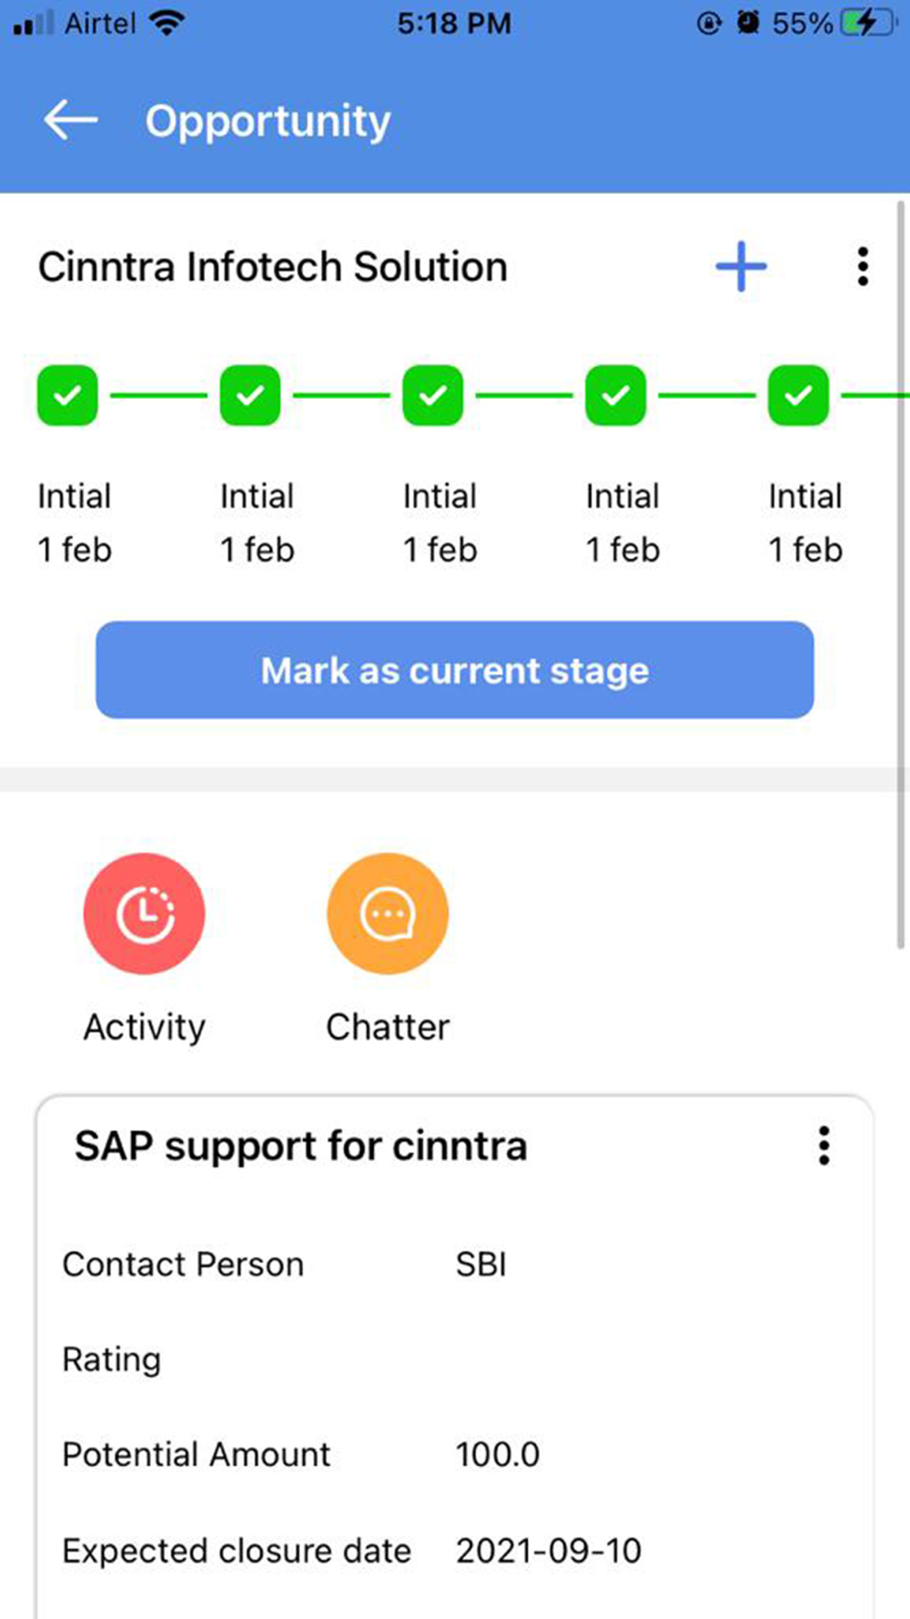The height and width of the screenshot is (1619, 910).
Task: Select the fourth green checked stage box
Action: [616, 395]
